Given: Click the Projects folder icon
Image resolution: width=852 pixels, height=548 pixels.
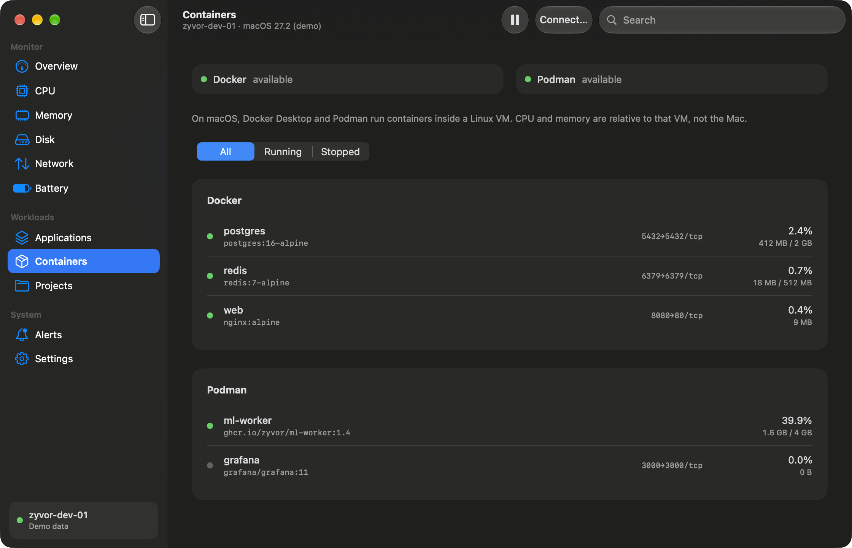Looking at the screenshot, I should pyautogui.click(x=22, y=285).
